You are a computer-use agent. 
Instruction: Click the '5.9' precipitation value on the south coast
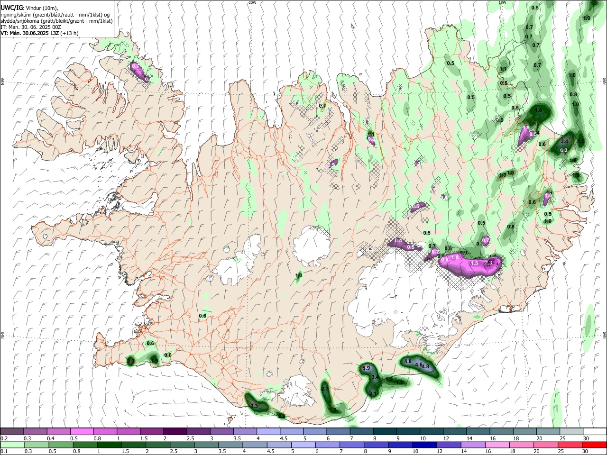(366, 368)
